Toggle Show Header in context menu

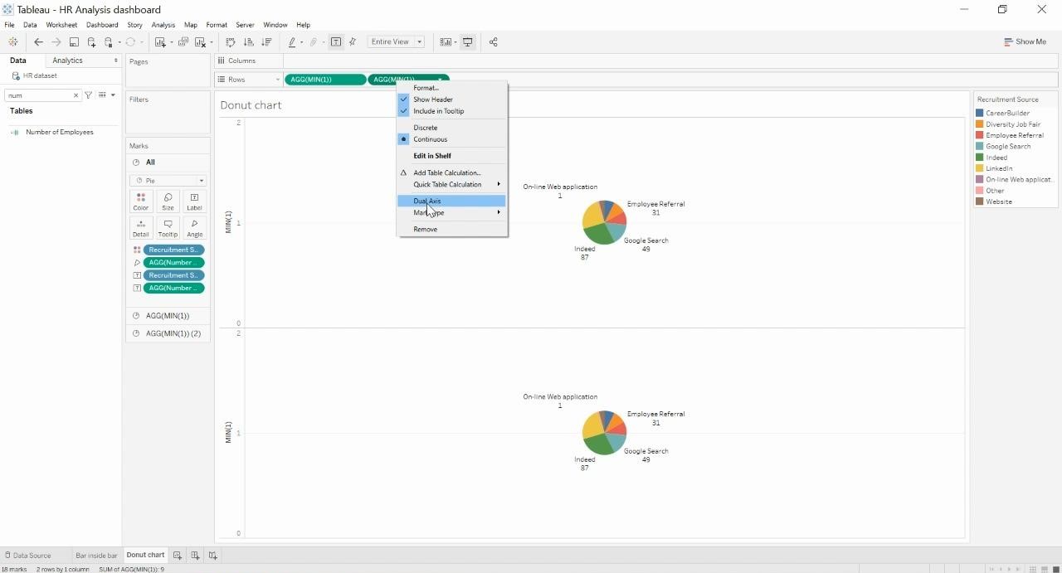coord(452,100)
